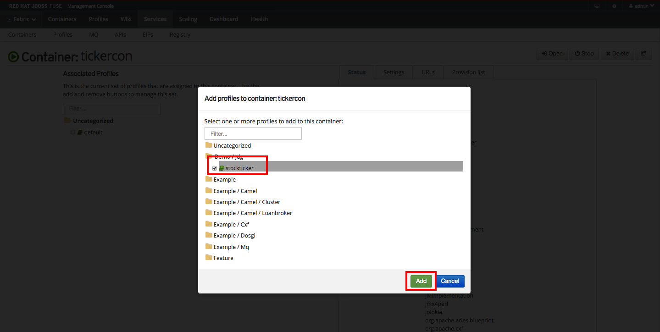660x332 pixels.
Task: Delete the tickercon container
Action: click(x=617, y=53)
